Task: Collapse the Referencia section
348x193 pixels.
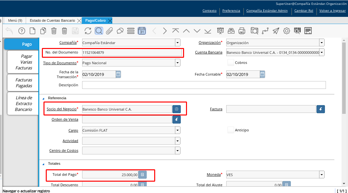Action: 43,98
